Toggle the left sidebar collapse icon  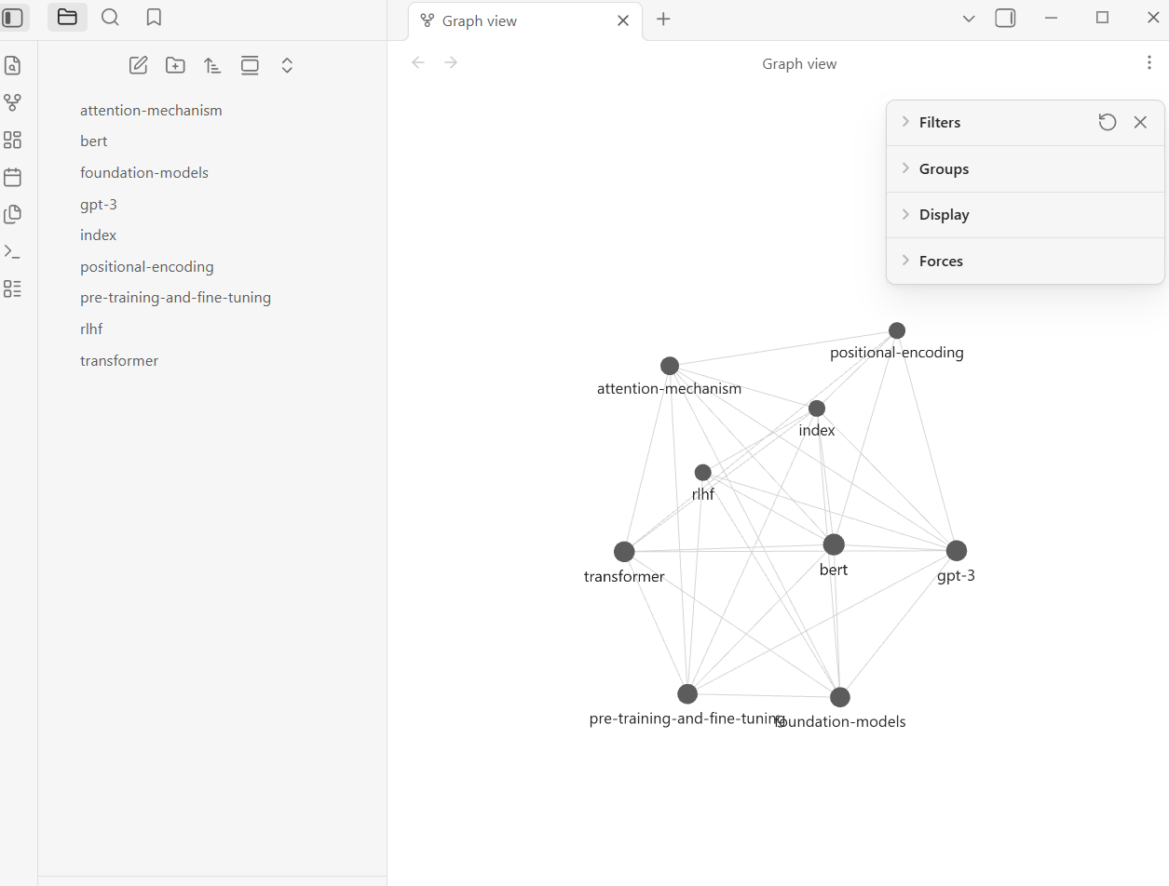pyautogui.click(x=13, y=18)
